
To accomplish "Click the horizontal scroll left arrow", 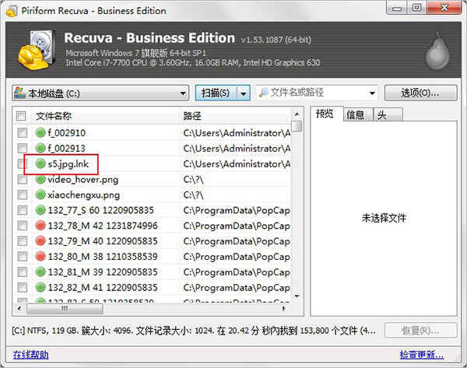I will tap(19, 309).
